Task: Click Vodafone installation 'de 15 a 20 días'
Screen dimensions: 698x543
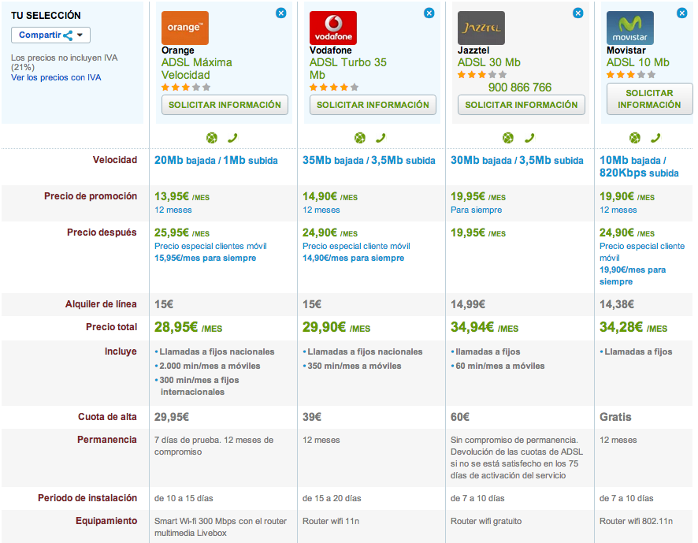Action: point(332,498)
